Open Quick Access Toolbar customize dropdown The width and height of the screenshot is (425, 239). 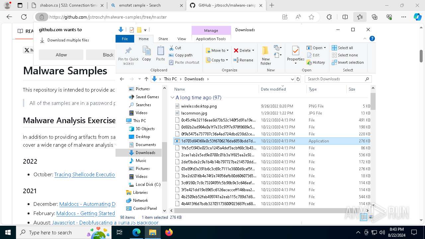(x=145, y=30)
